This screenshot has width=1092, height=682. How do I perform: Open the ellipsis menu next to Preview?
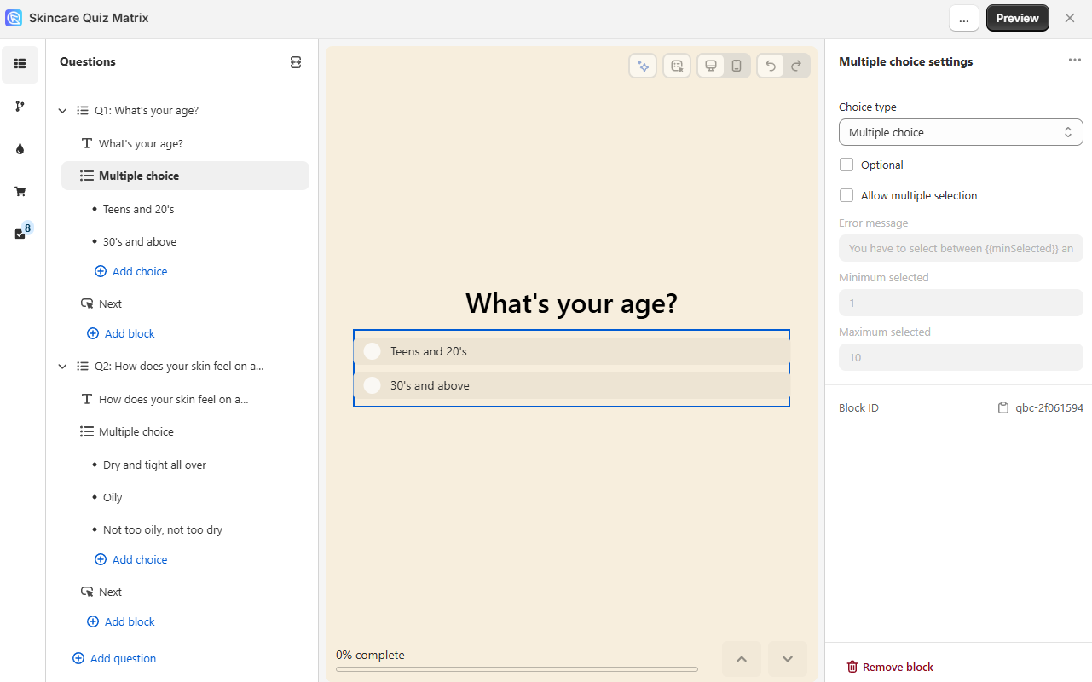pos(964,18)
